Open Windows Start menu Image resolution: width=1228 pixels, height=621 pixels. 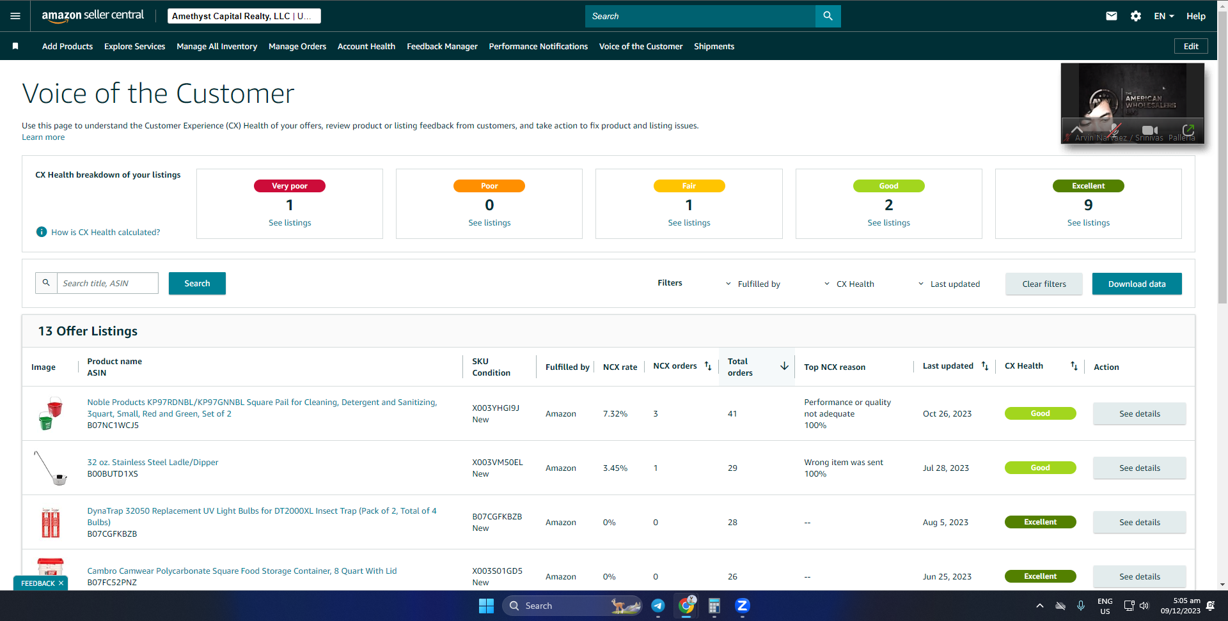[486, 606]
